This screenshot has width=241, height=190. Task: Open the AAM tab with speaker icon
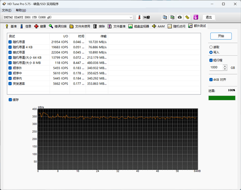pyautogui.click(x=158, y=26)
